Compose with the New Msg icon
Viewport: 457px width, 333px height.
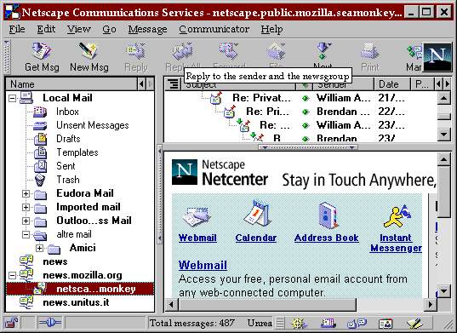(x=89, y=57)
